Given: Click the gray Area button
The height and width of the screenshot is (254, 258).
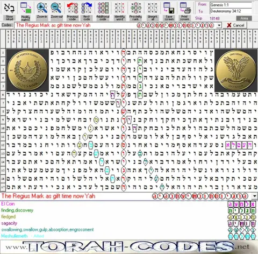Looking at the screenshot, I should 244,18.
